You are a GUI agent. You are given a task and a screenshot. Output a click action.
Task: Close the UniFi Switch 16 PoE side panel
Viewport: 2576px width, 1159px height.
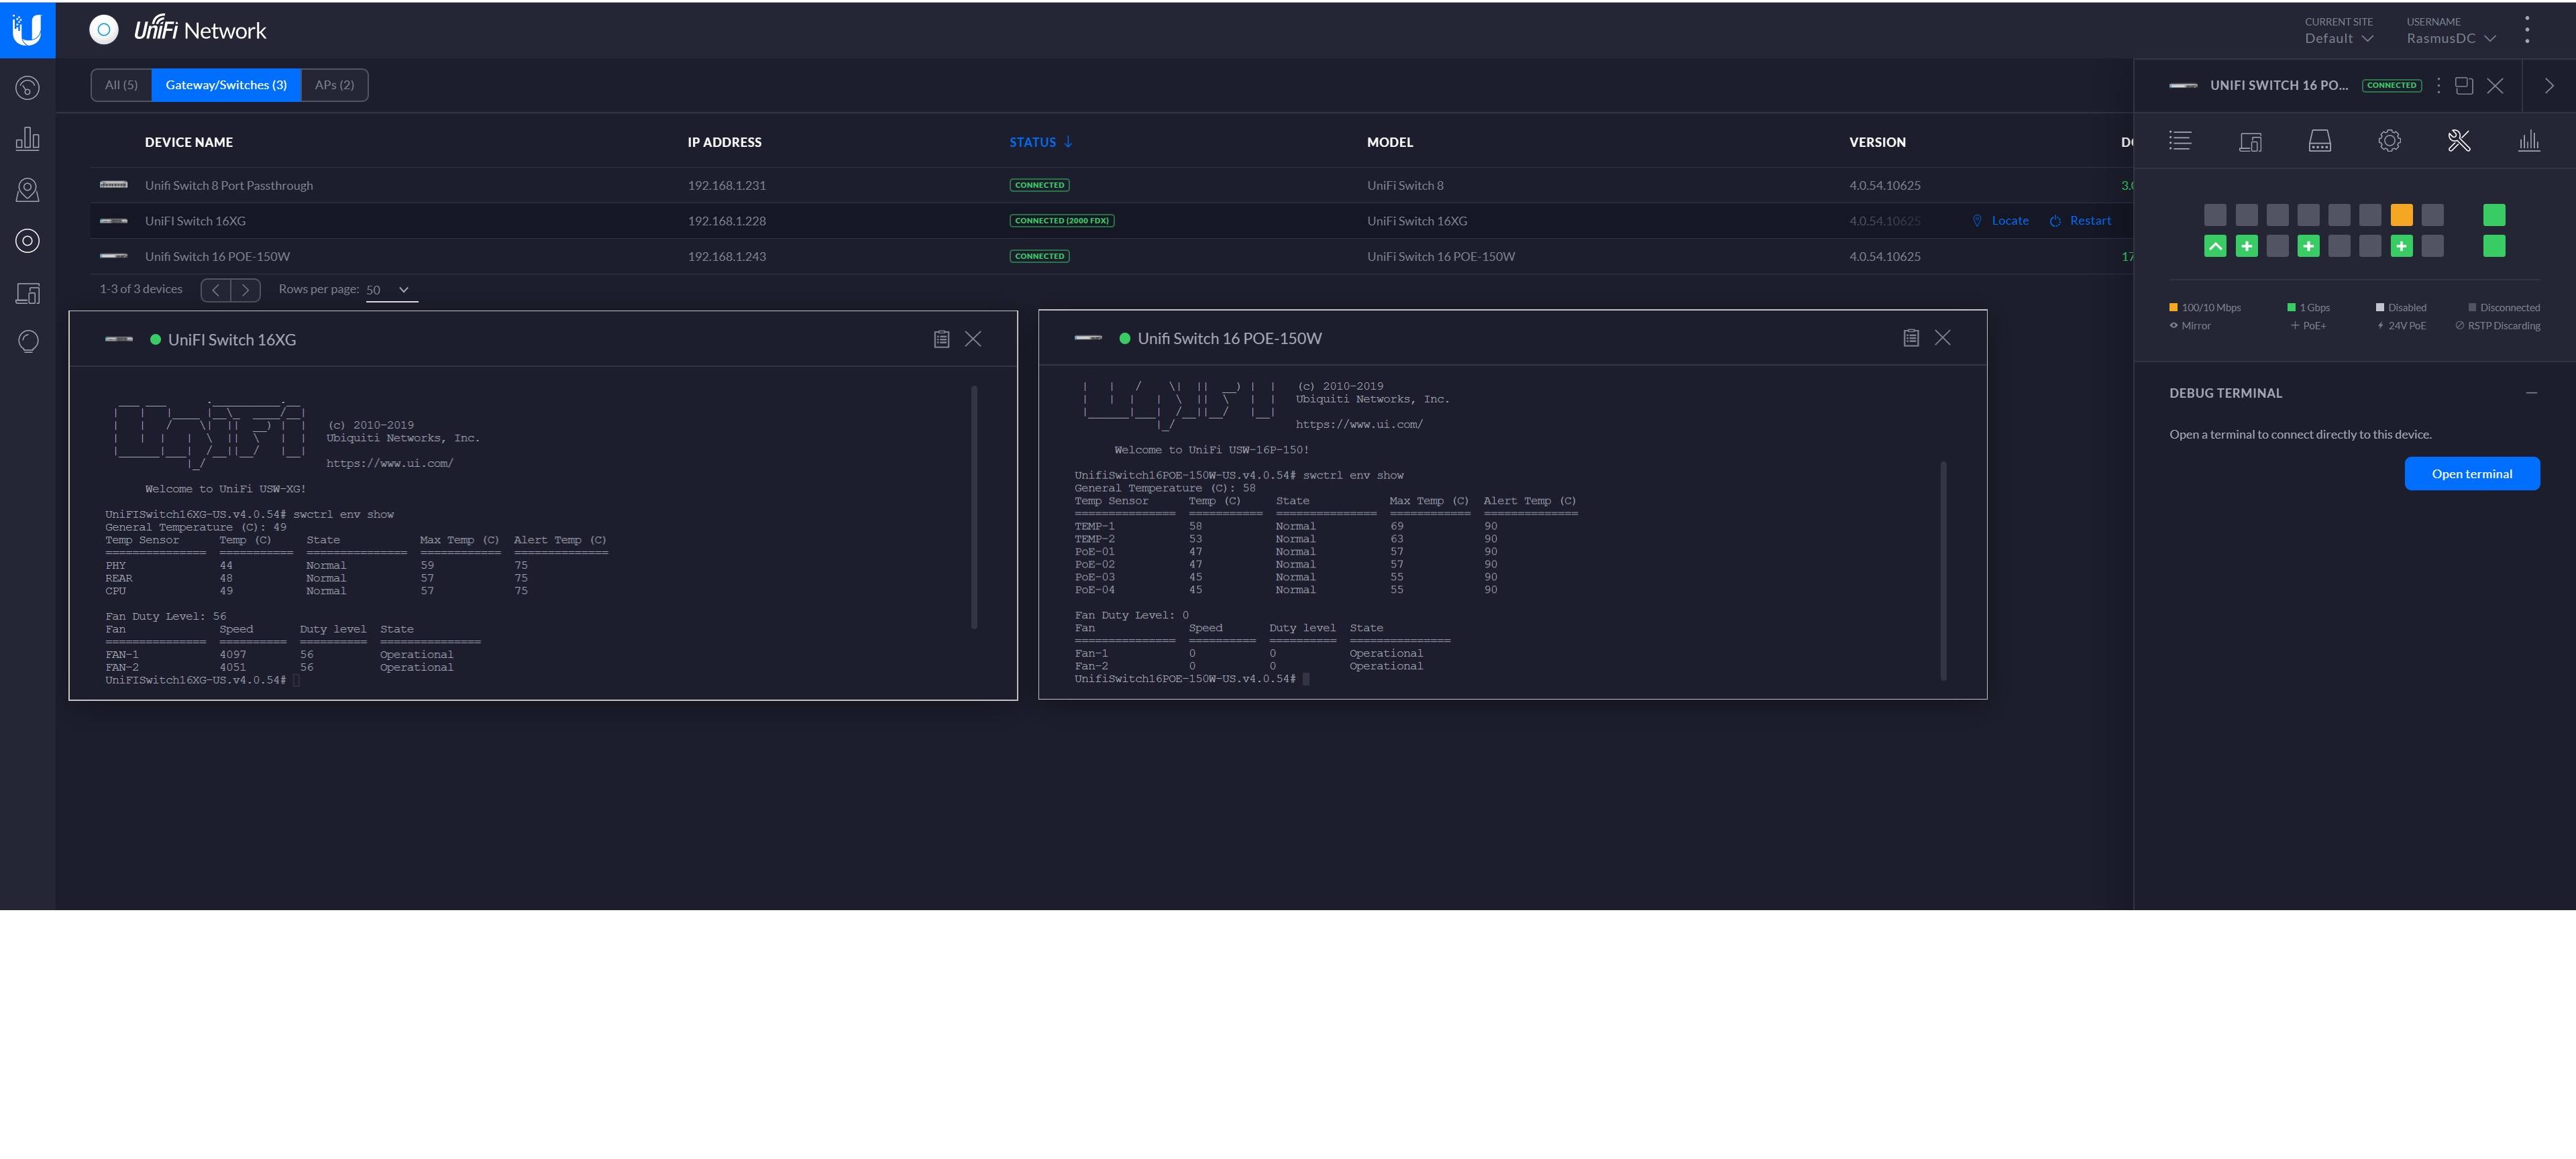pos(2495,85)
